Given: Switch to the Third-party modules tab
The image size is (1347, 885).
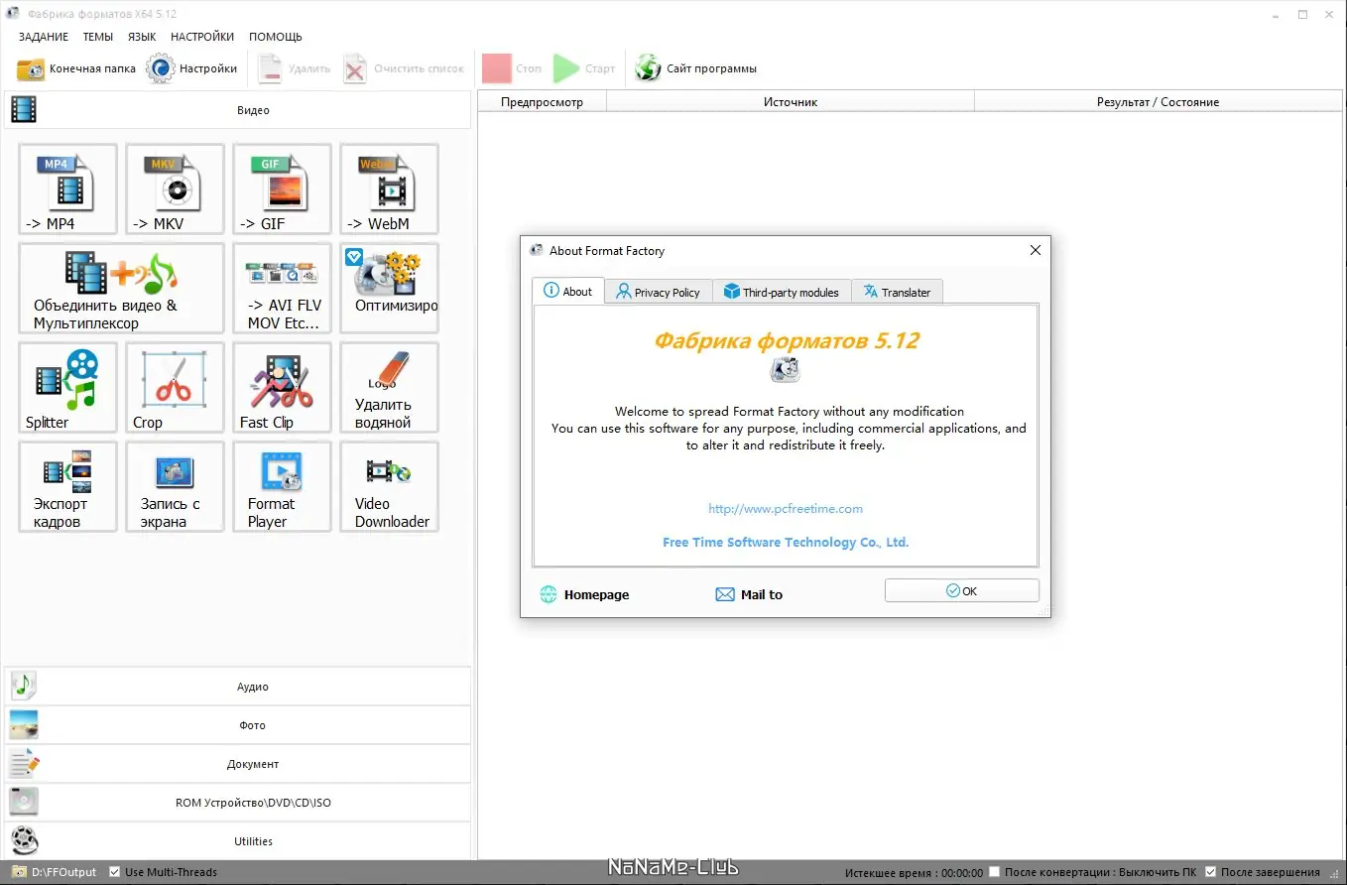Looking at the screenshot, I should click(782, 292).
